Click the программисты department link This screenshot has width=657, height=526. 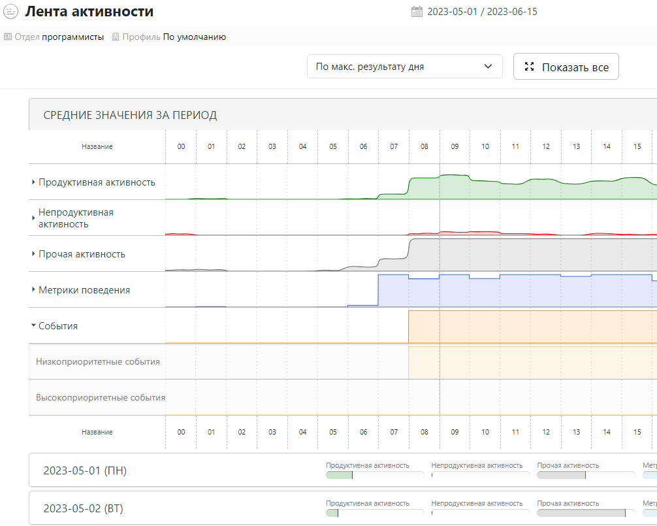[72, 37]
